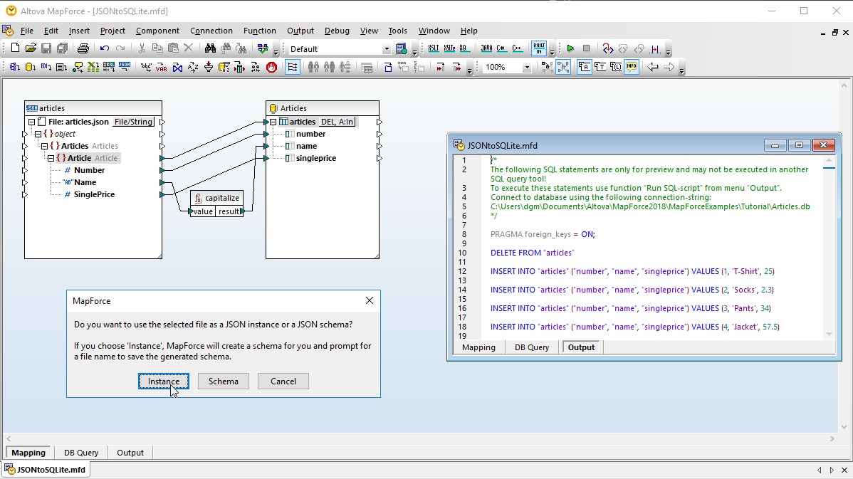
Task: Open the 100% zoom level dropdown
Action: click(526, 68)
